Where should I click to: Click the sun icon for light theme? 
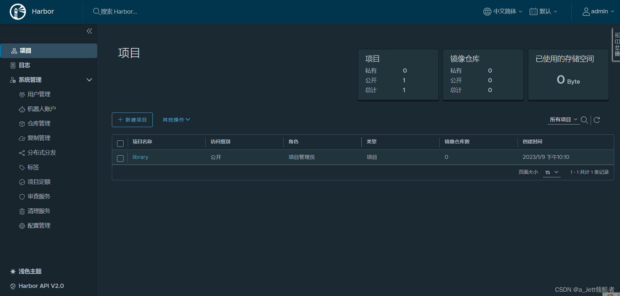(x=13, y=272)
